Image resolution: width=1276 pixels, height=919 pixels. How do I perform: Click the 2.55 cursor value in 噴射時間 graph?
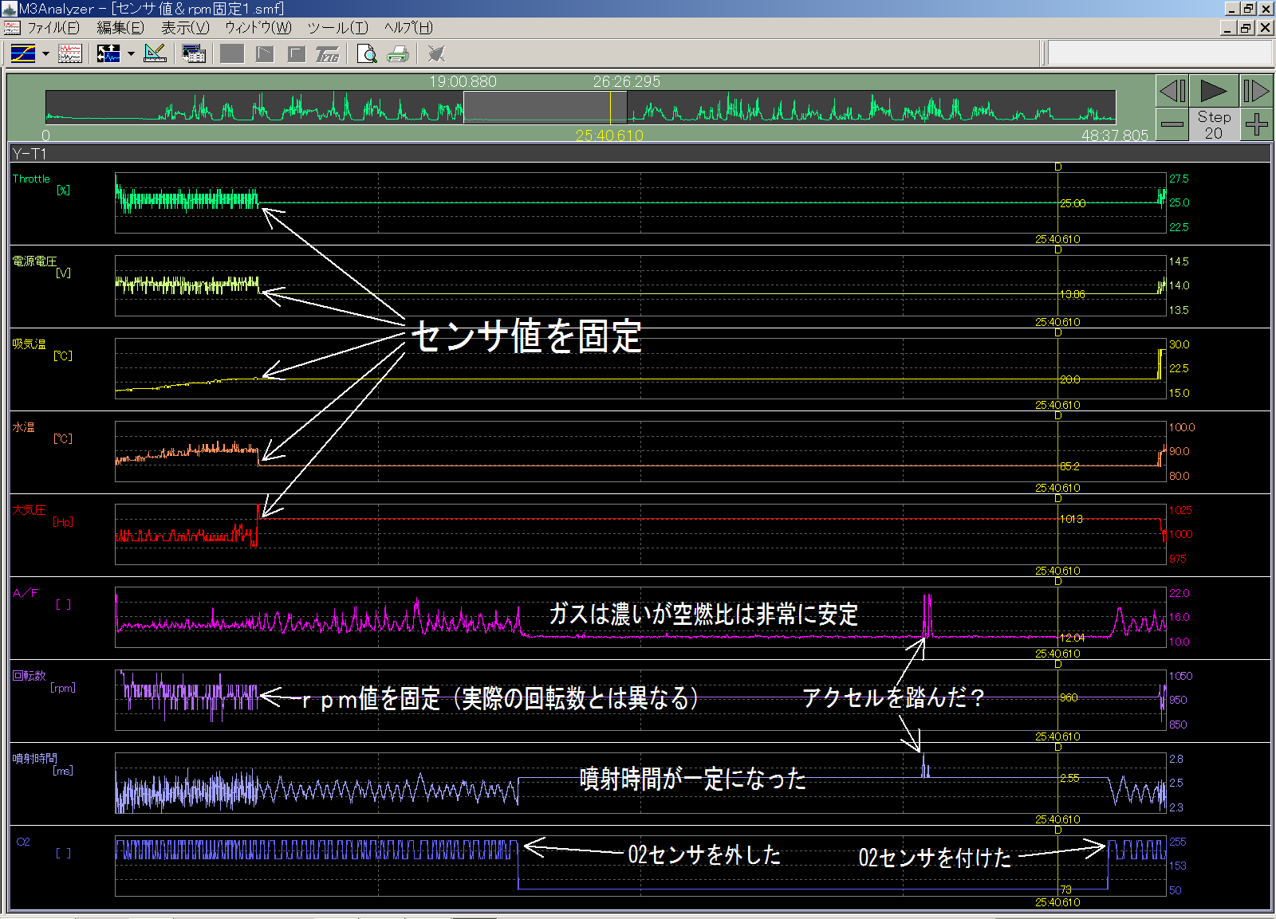[x=1069, y=778]
